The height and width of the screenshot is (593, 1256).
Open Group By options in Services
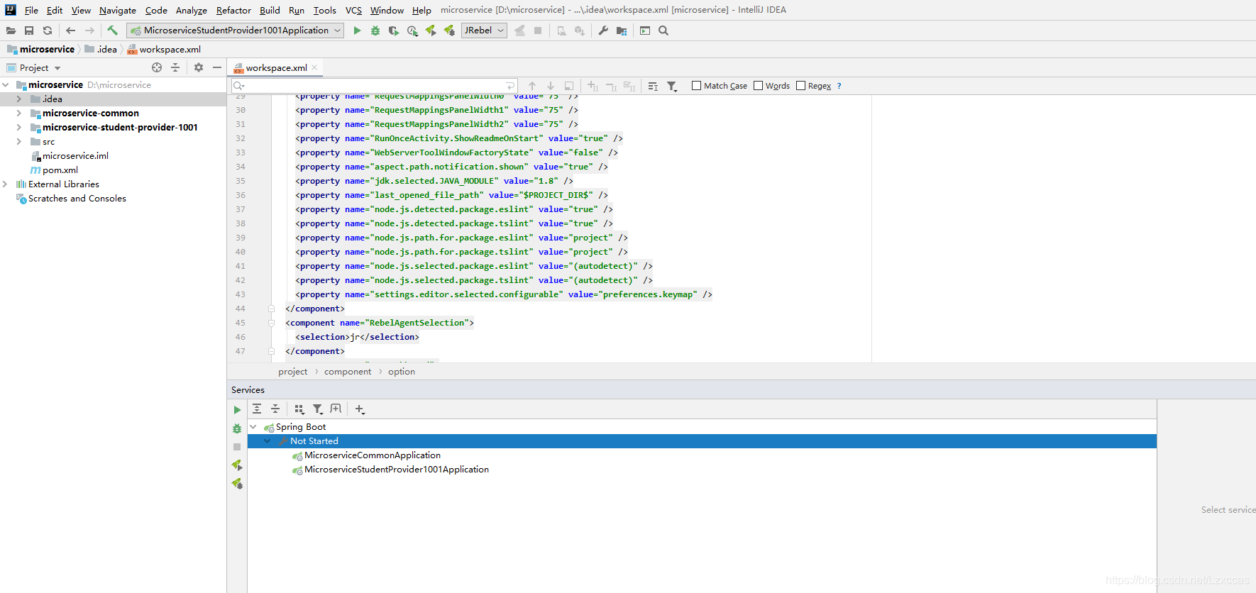299,409
